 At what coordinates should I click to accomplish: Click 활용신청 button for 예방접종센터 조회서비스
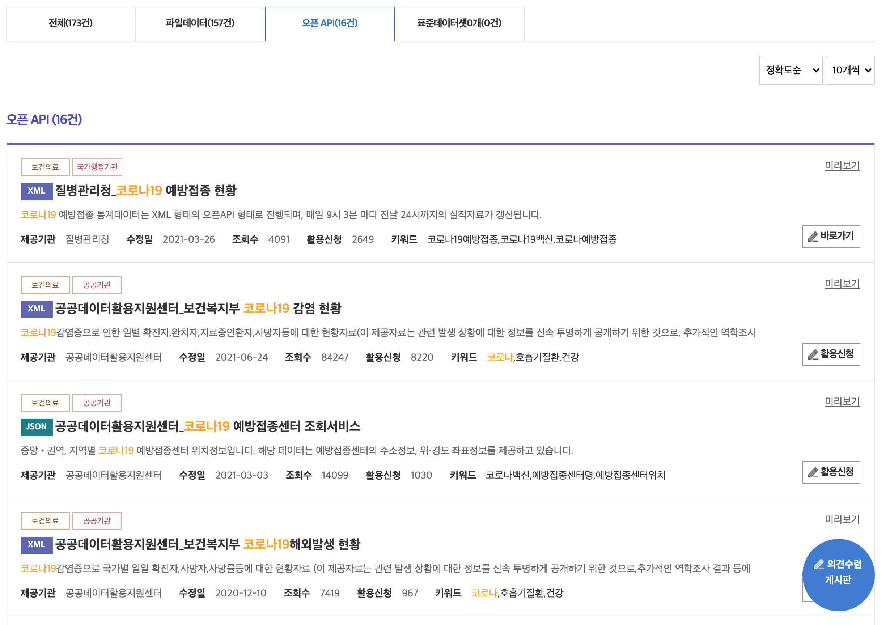pos(831,472)
